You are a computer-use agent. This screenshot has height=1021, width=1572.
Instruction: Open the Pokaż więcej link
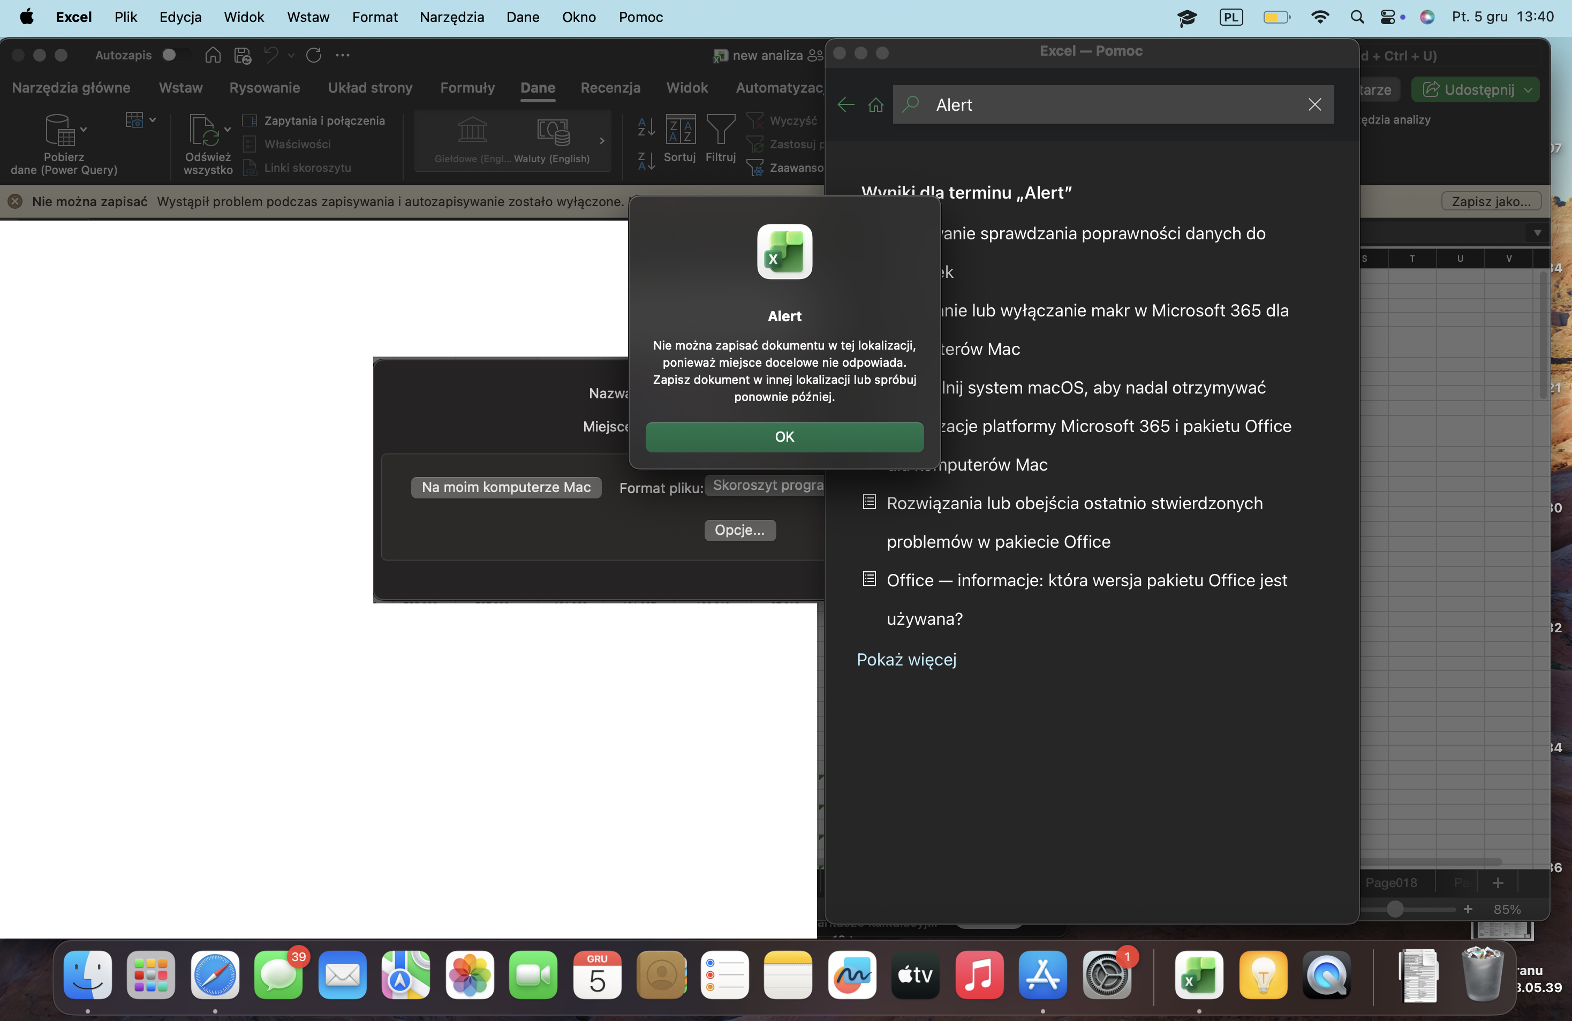pos(906,659)
